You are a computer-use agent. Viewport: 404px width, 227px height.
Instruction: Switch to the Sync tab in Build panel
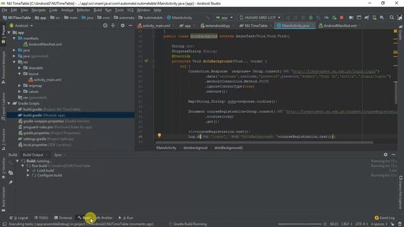click(58, 154)
